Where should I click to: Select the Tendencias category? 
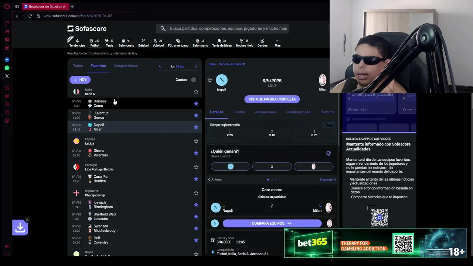tap(77, 43)
